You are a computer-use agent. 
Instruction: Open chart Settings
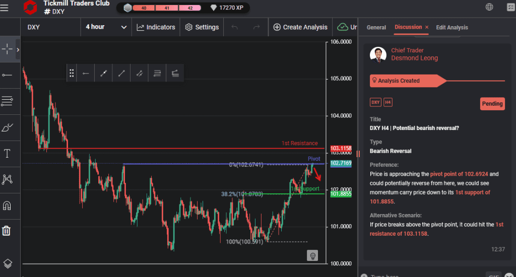[x=202, y=27]
